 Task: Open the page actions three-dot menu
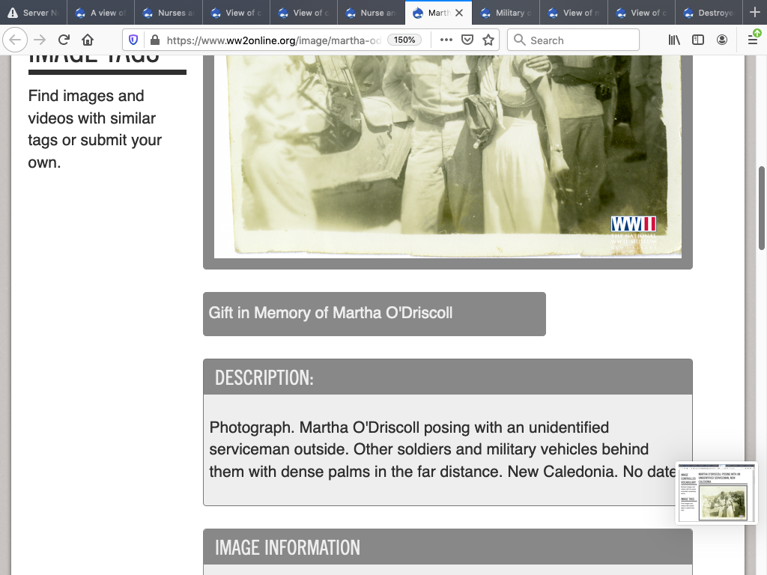pos(446,40)
